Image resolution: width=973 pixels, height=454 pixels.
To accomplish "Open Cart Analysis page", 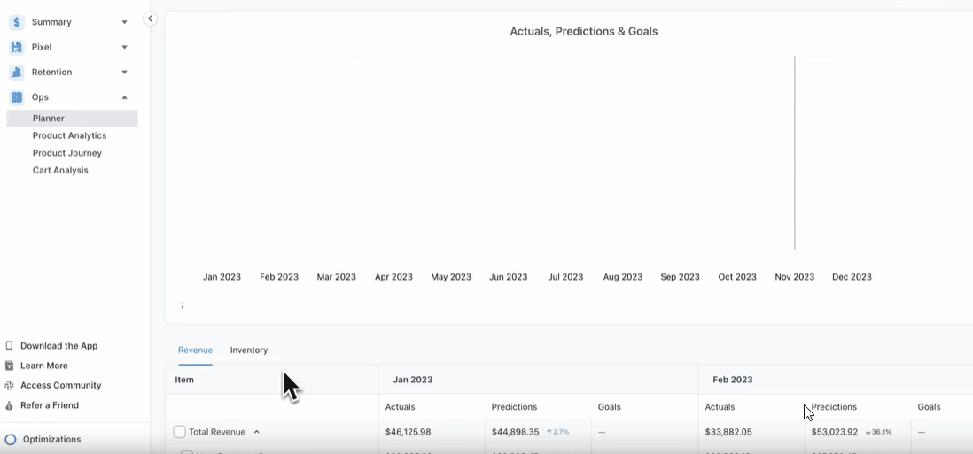I will coord(60,170).
